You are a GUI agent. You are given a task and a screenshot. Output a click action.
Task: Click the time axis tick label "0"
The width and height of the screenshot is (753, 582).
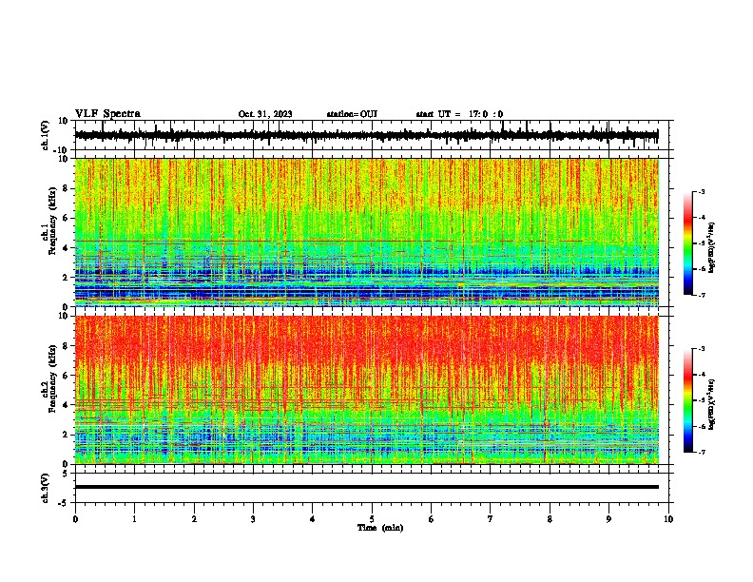(x=75, y=519)
